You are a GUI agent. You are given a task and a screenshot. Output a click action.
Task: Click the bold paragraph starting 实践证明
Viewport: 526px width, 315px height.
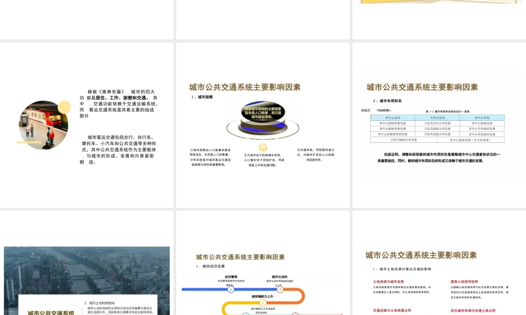[x=439, y=157]
